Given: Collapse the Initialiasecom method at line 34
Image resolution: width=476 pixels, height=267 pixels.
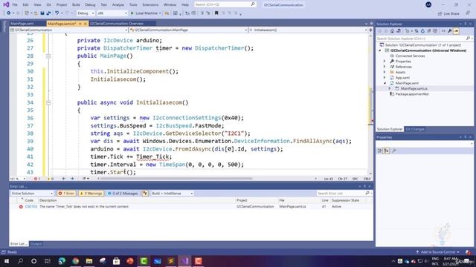Looking at the screenshot, I should pos(48,103).
